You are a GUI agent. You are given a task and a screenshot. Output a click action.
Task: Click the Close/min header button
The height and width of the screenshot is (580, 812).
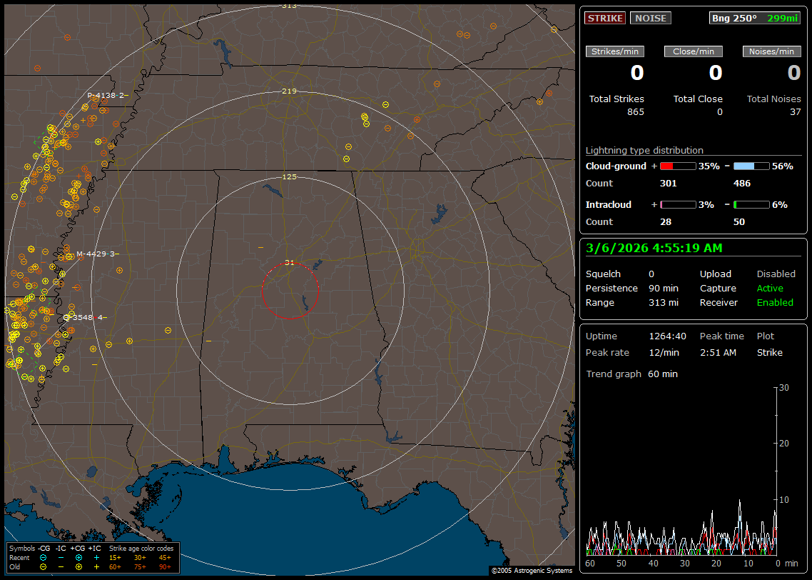click(694, 51)
